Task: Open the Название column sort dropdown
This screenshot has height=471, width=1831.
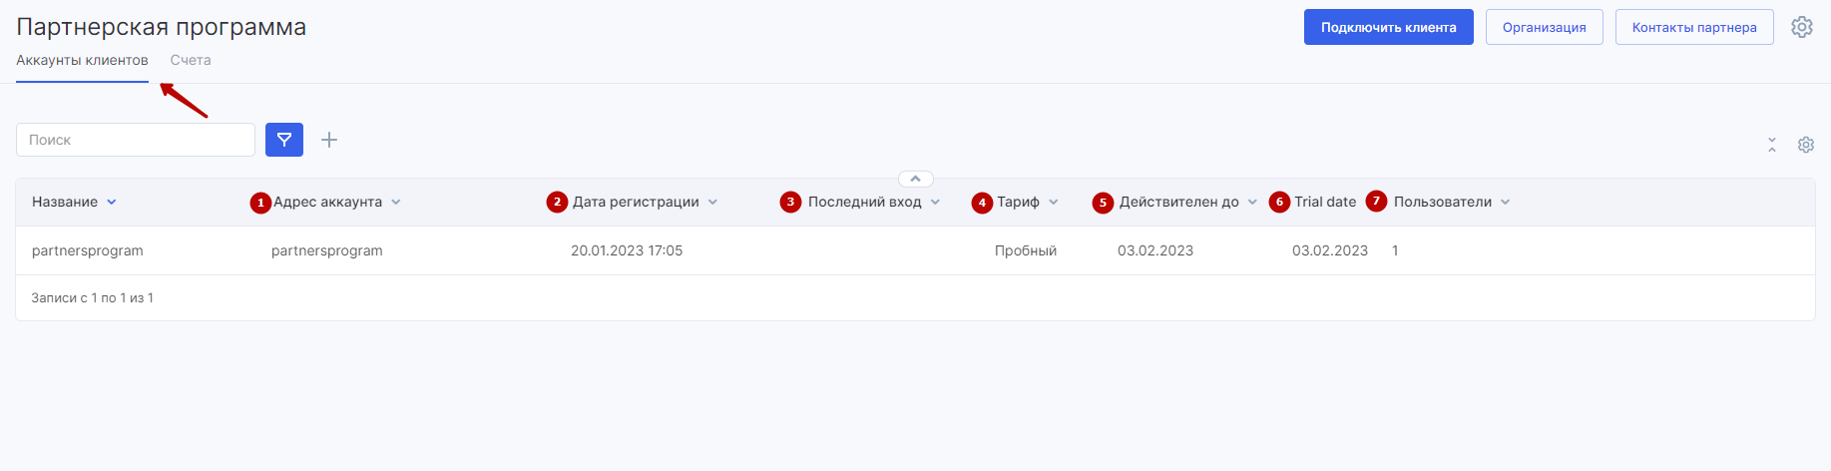Action: coord(112,202)
